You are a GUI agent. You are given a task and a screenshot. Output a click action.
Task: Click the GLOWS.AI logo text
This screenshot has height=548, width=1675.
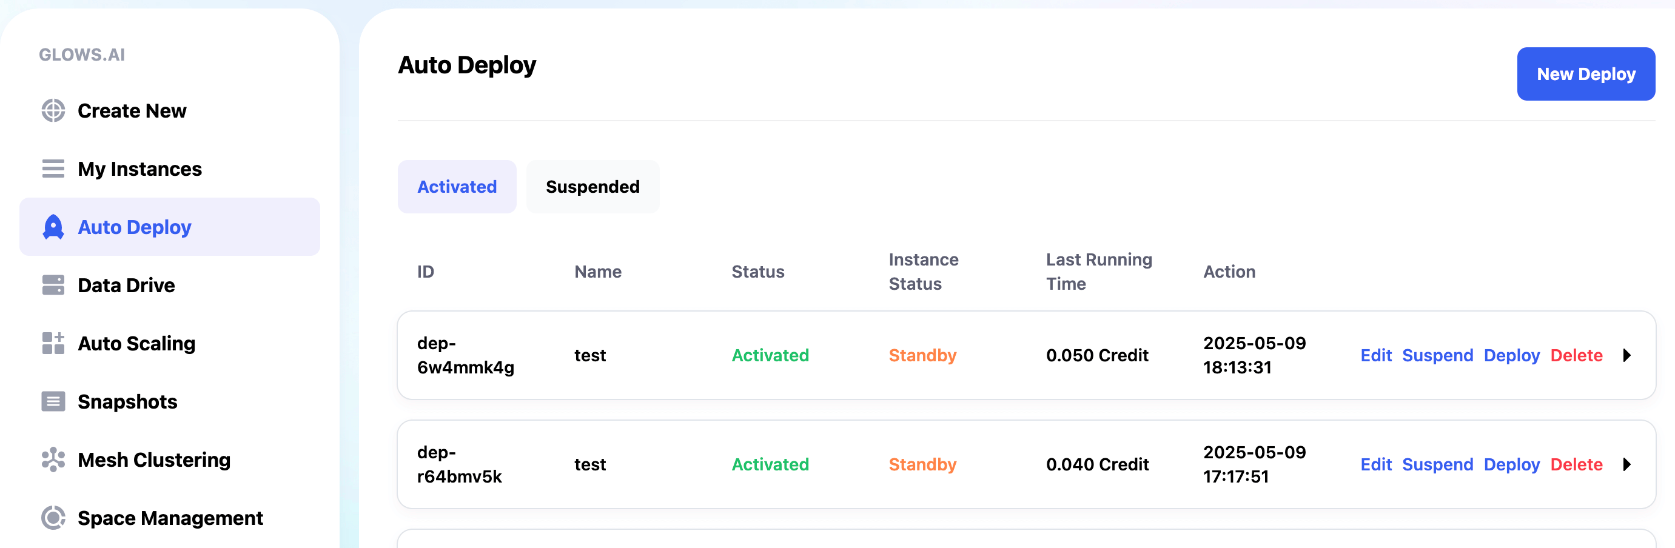(x=82, y=55)
